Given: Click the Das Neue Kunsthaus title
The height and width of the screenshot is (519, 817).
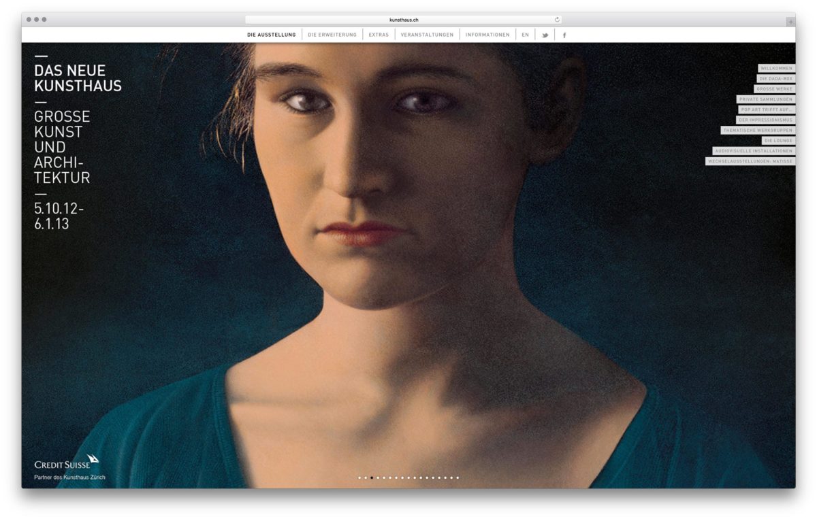Looking at the screenshot, I should pos(78,78).
